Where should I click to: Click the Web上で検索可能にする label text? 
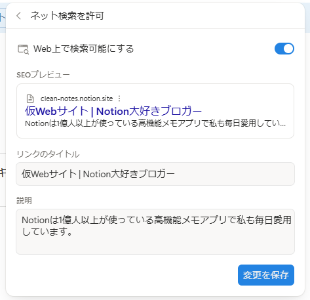click(83, 49)
